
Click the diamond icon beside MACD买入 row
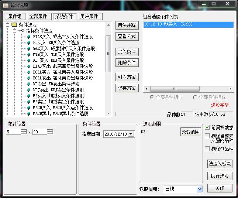[x=29, y=108]
